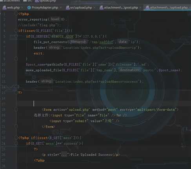Click File Uploaded Success paragraph text
The width and height of the screenshot is (191, 169).
pos(91,155)
